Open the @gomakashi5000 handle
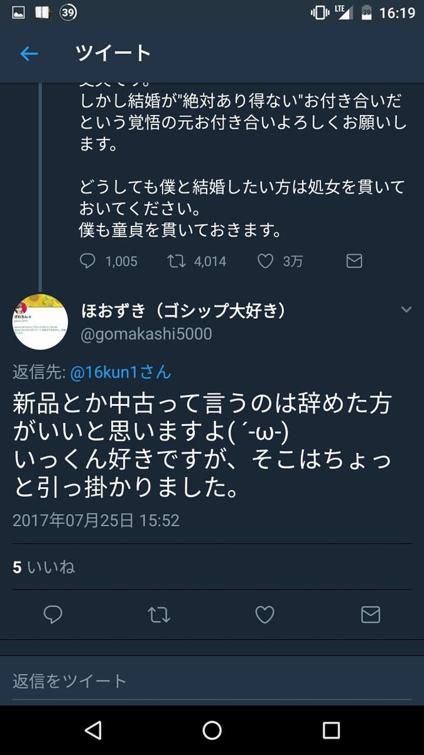Screen dimensions: 424x755 147,334
